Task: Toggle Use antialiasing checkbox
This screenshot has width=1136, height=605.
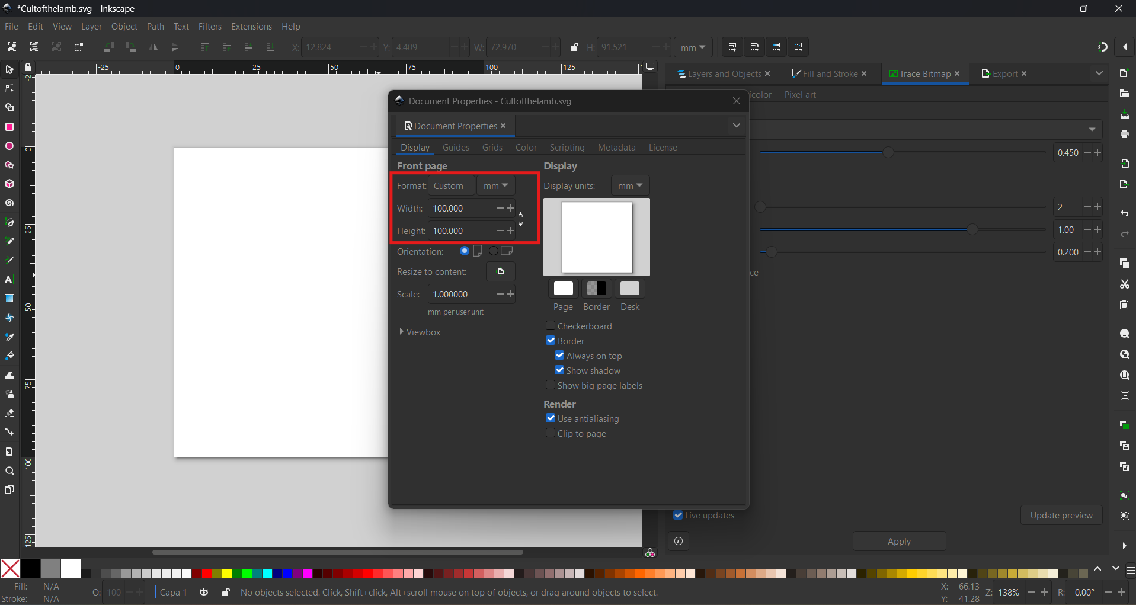Action: click(551, 418)
